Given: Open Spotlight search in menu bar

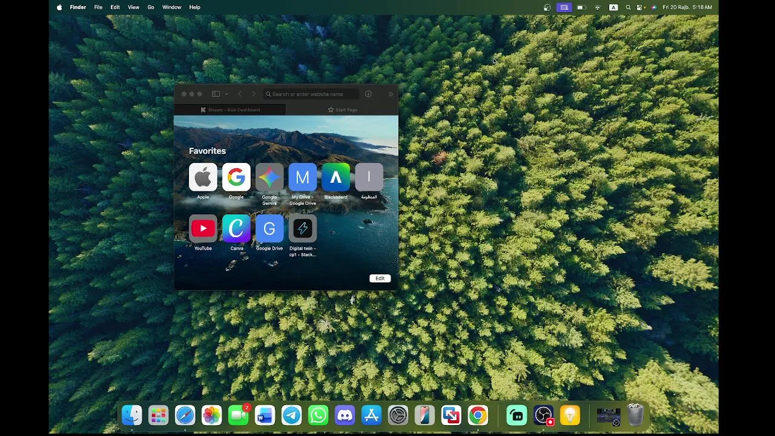Looking at the screenshot, I should [x=628, y=7].
